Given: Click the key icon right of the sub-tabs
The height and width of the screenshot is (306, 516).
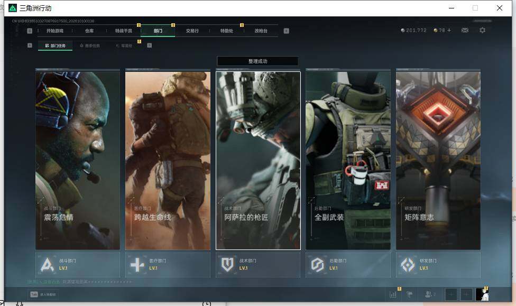Looking at the screenshot, I should (150, 45).
